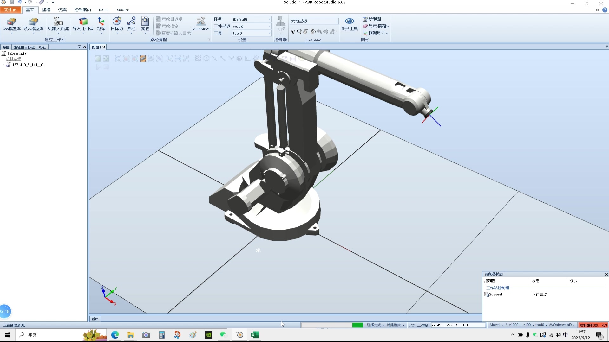Select the Freehand rotate tool
609x342 pixels.
[x=299, y=32]
